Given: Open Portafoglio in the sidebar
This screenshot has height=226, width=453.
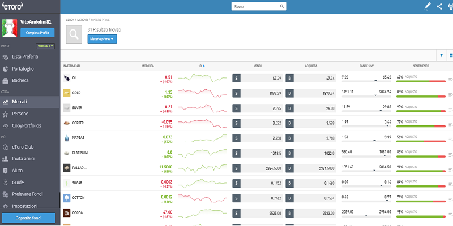Looking at the screenshot, I should [x=23, y=69].
